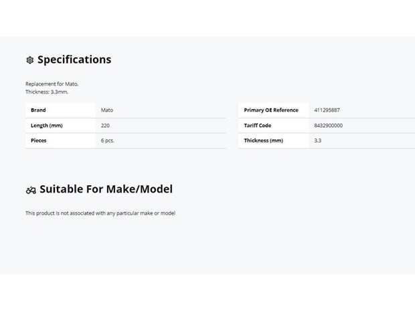Click the Brand row label
415x311 pixels.
(38, 110)
